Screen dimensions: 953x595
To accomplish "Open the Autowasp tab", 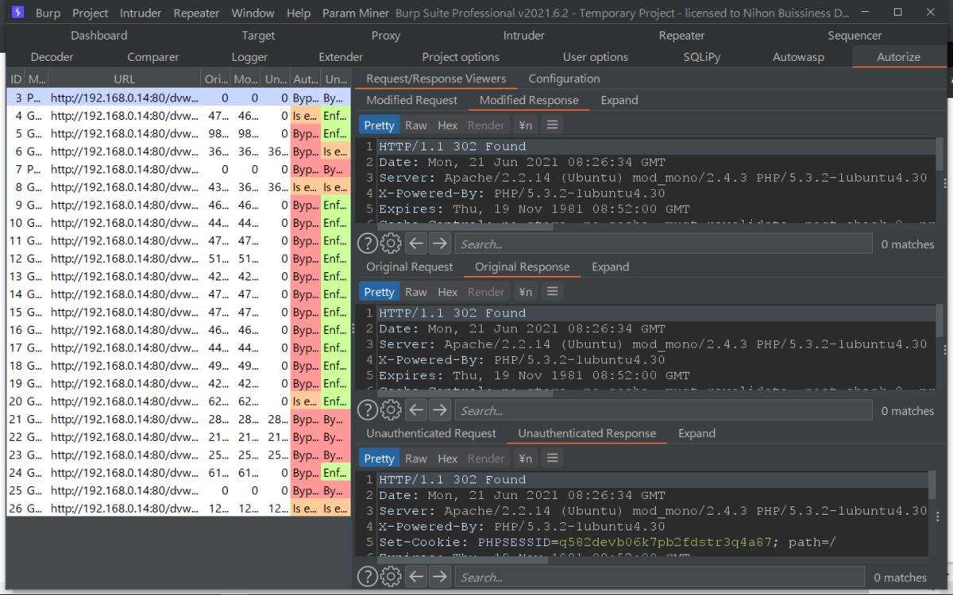I will click(799, 57).
